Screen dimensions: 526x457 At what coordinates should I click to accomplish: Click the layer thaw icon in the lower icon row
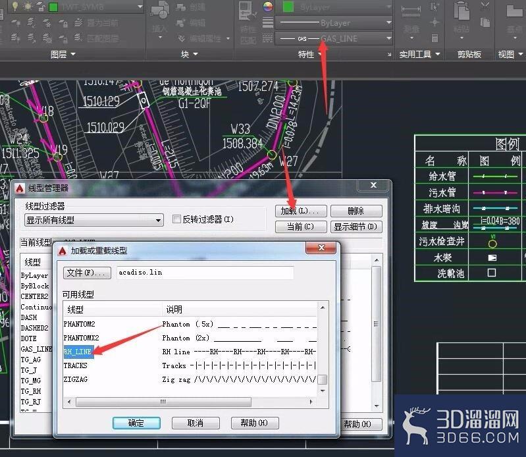[47, 38]
